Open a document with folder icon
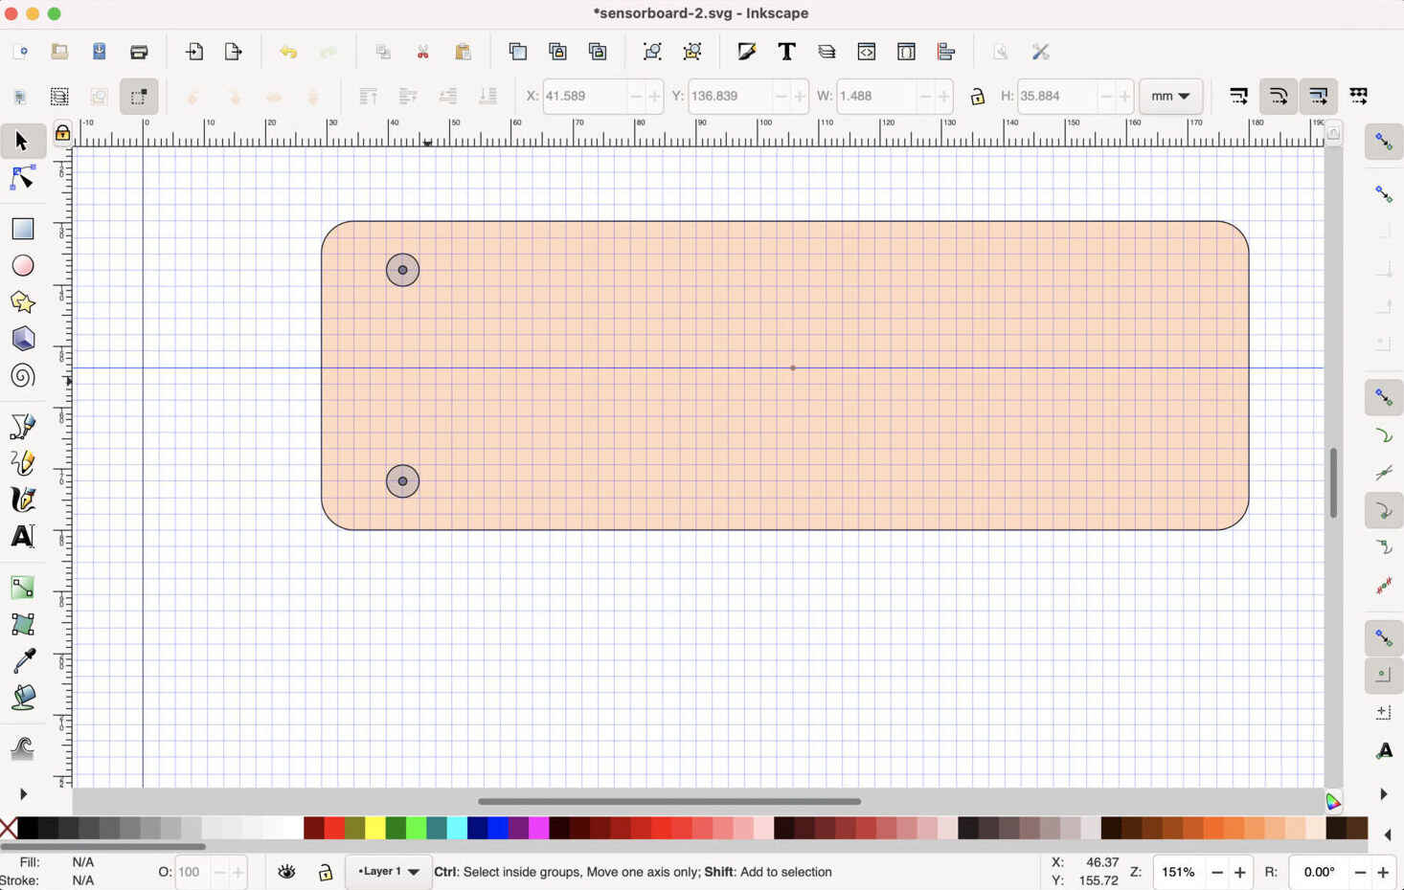Viewport: 1404px width, 890px height. (59, 52)
